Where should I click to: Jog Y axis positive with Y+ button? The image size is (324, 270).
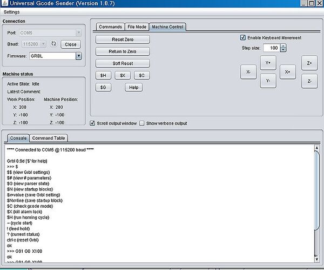pos(268,63)
